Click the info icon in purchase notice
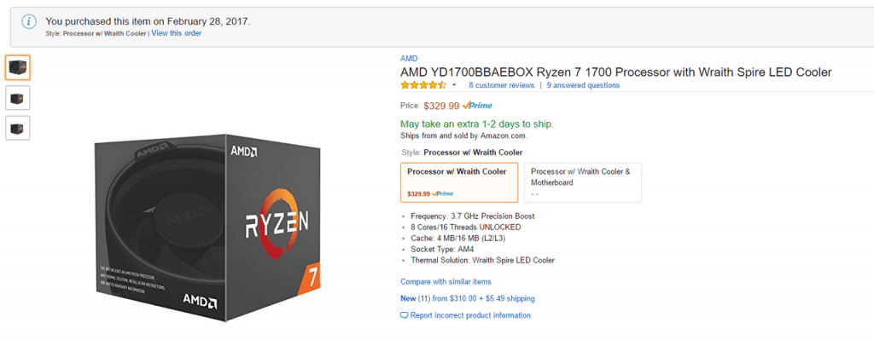 point(29,21)
